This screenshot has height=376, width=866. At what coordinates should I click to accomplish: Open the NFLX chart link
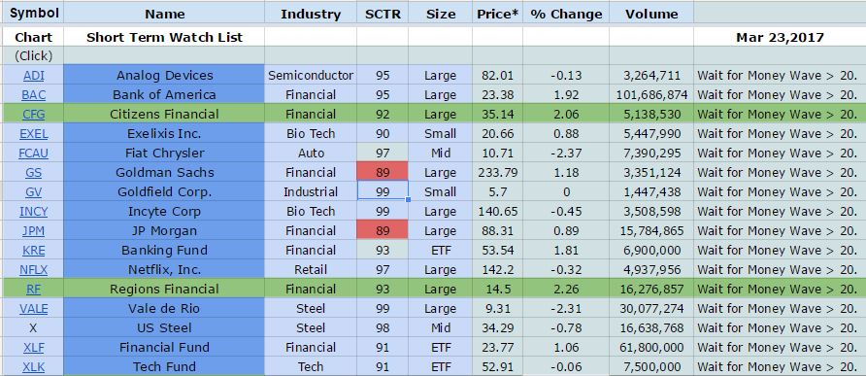33,270
